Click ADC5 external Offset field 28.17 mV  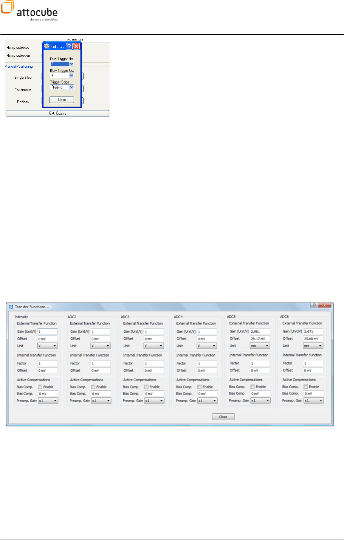pos(260,338)
